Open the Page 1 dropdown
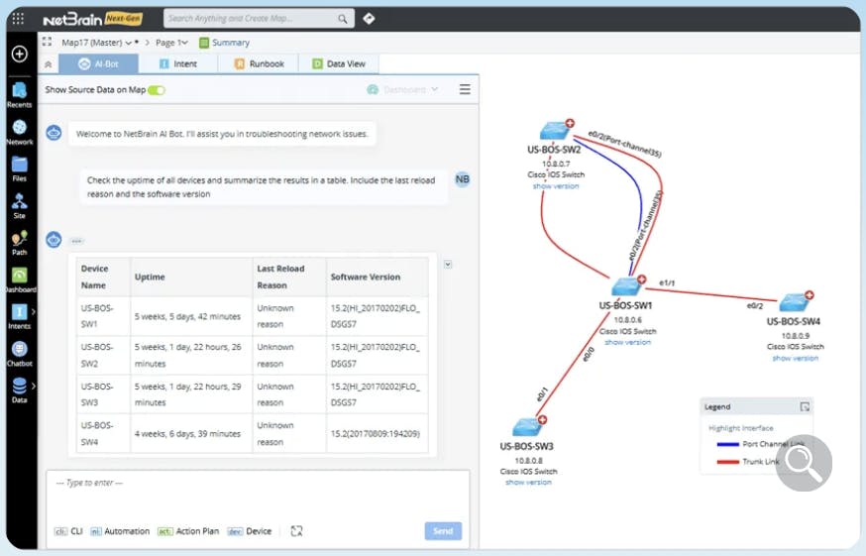Image resolution: width=866 pixels, height=556 pixels. tap(171, 43)
